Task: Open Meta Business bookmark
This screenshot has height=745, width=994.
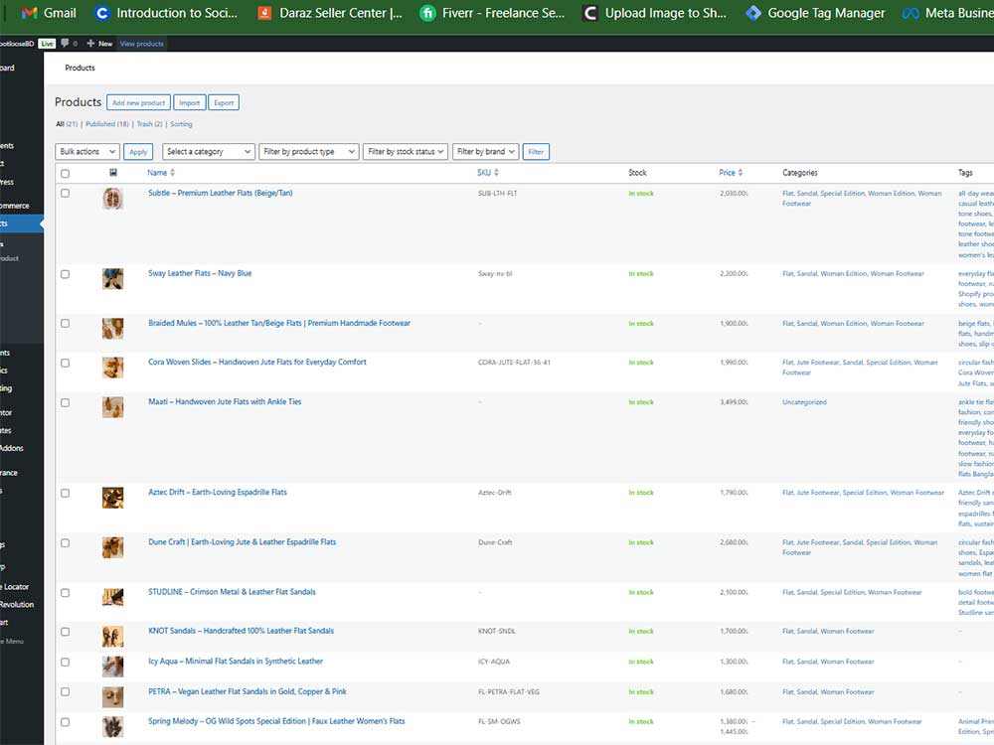Action: point(947,13)
